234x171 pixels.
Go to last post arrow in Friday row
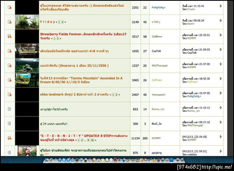click(221, 20)
